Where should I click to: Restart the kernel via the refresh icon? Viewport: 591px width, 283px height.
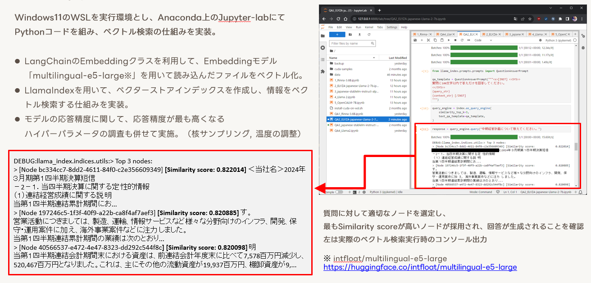tap(462, 40)
